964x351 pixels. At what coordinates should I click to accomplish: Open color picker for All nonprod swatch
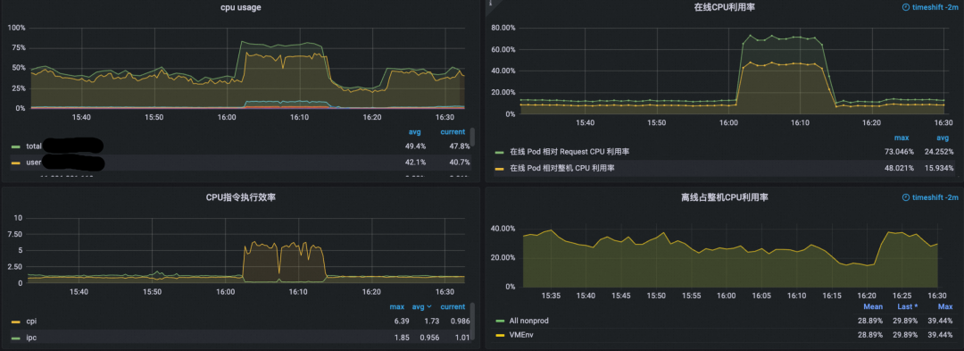pos(500,321)
